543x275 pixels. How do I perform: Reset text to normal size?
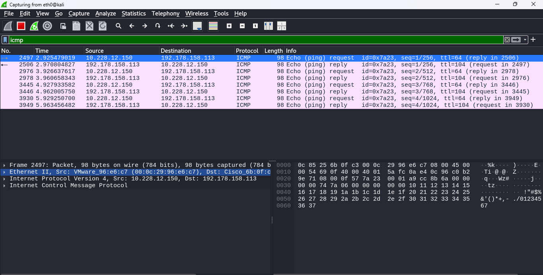[x=255, y=26]
